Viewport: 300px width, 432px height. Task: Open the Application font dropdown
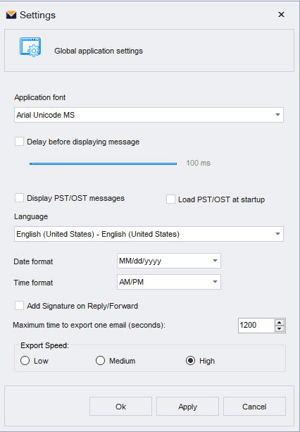(x=149, y=115)
